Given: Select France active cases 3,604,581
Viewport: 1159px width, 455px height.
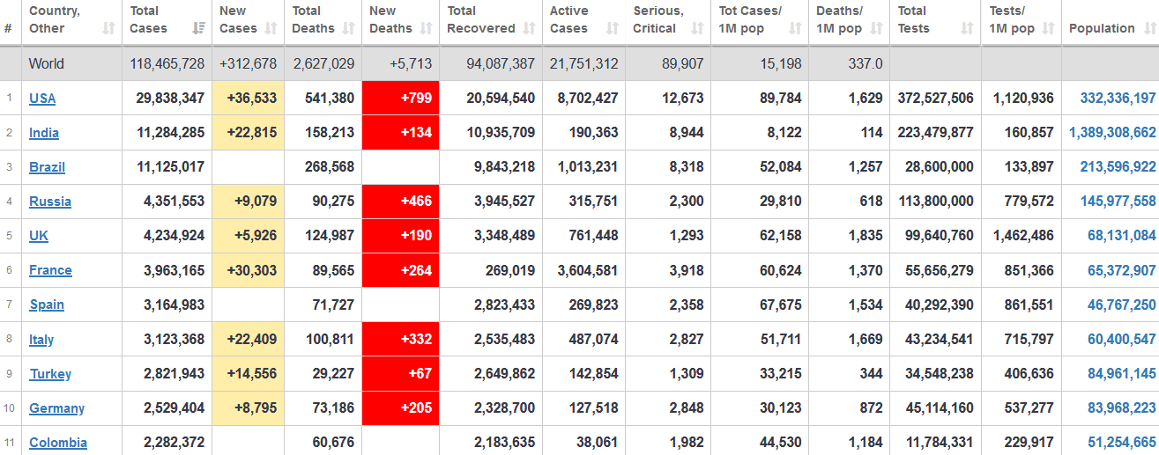Looking at the screenshot, I should coord(588,270).
